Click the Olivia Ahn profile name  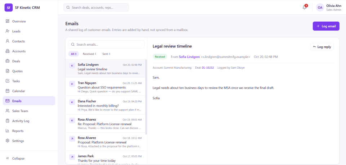(x=334, y=6)
